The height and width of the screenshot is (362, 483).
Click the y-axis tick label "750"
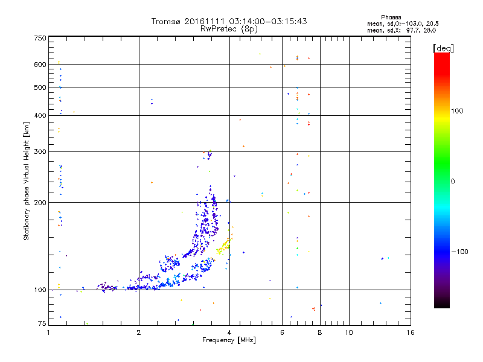point(40,38)
